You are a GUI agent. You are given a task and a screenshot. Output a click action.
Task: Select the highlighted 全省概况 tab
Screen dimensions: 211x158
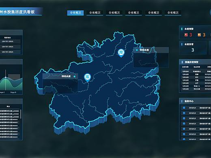[x=75, y=13]
